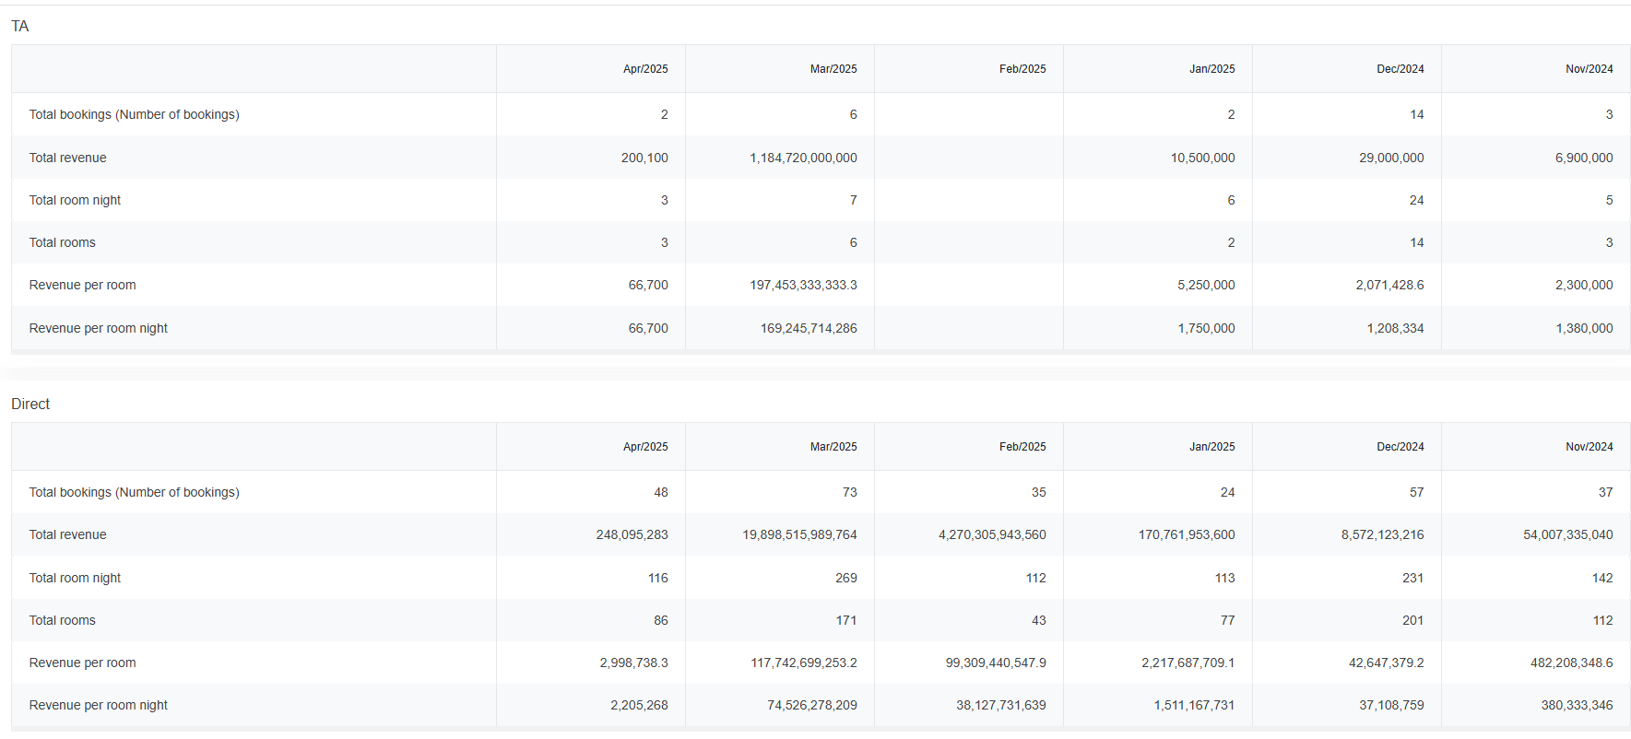
Task: Click Revenue per room night label under TA
Action: [x=98, y=328]
